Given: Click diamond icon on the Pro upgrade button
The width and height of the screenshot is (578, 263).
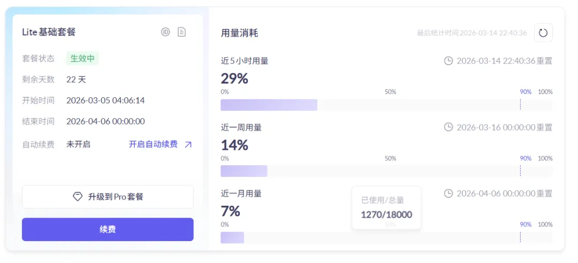Looking at the screenshot, I should pos(78,197).
